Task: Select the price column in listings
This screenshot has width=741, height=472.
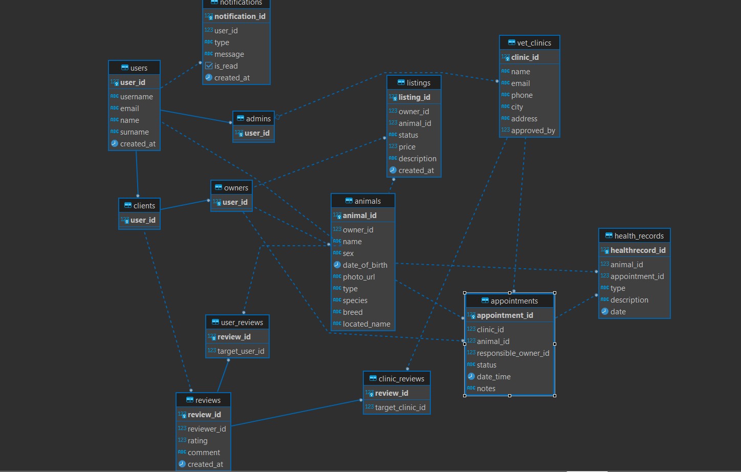Action: (407, 147)
